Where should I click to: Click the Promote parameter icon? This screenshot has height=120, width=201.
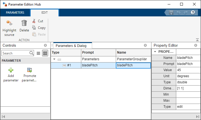point(29,70)
